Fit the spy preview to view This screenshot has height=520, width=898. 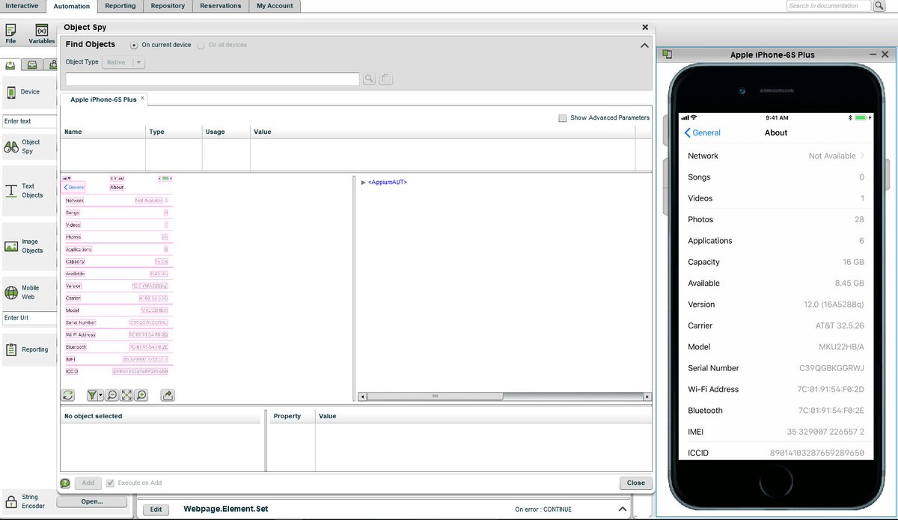point(126,395)
